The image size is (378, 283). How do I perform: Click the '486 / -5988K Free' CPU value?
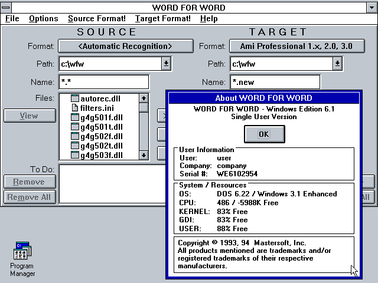[247, 203]
